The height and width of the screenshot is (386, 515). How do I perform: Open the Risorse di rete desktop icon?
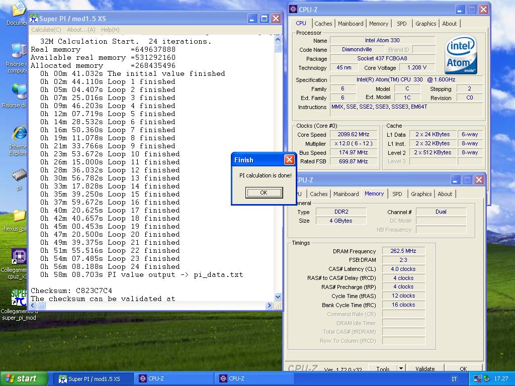[19, 92]
